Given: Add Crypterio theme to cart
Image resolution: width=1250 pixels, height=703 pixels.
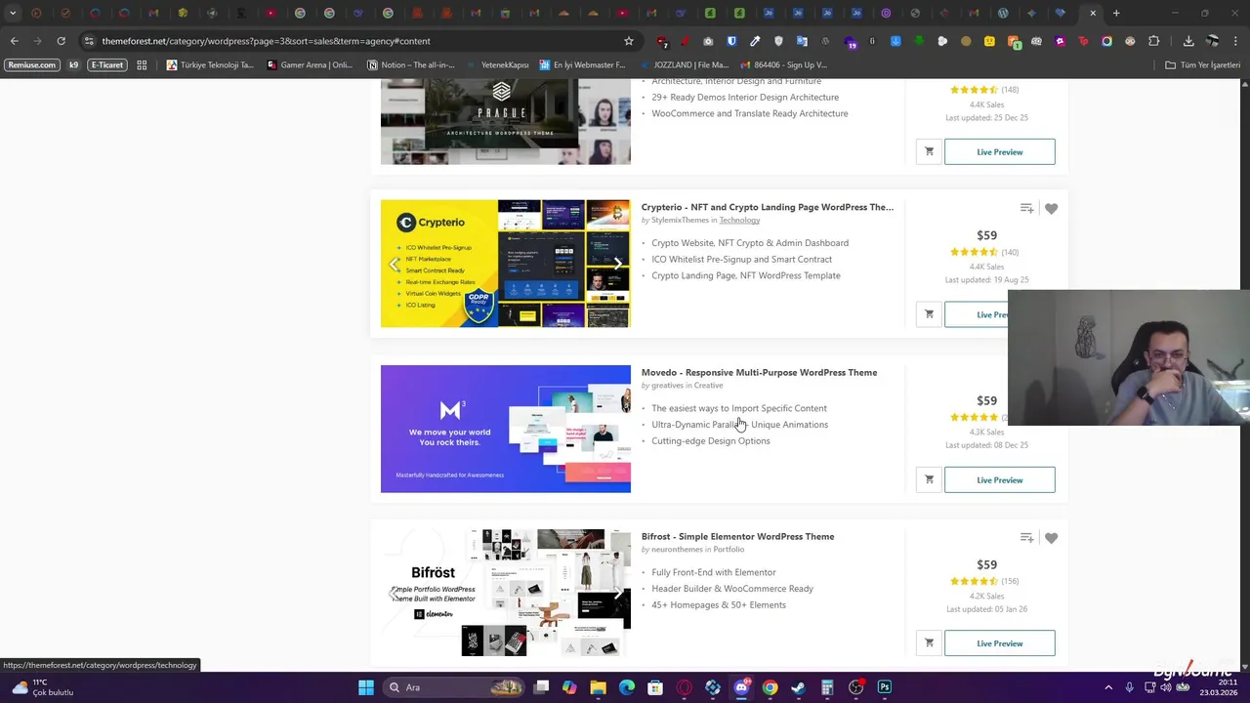Looking at the screenshot, I should tap(929, 314).
